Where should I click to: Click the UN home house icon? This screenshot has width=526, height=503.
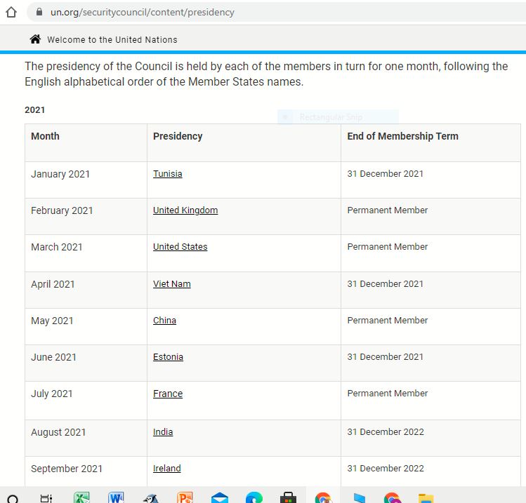[35, 39]
